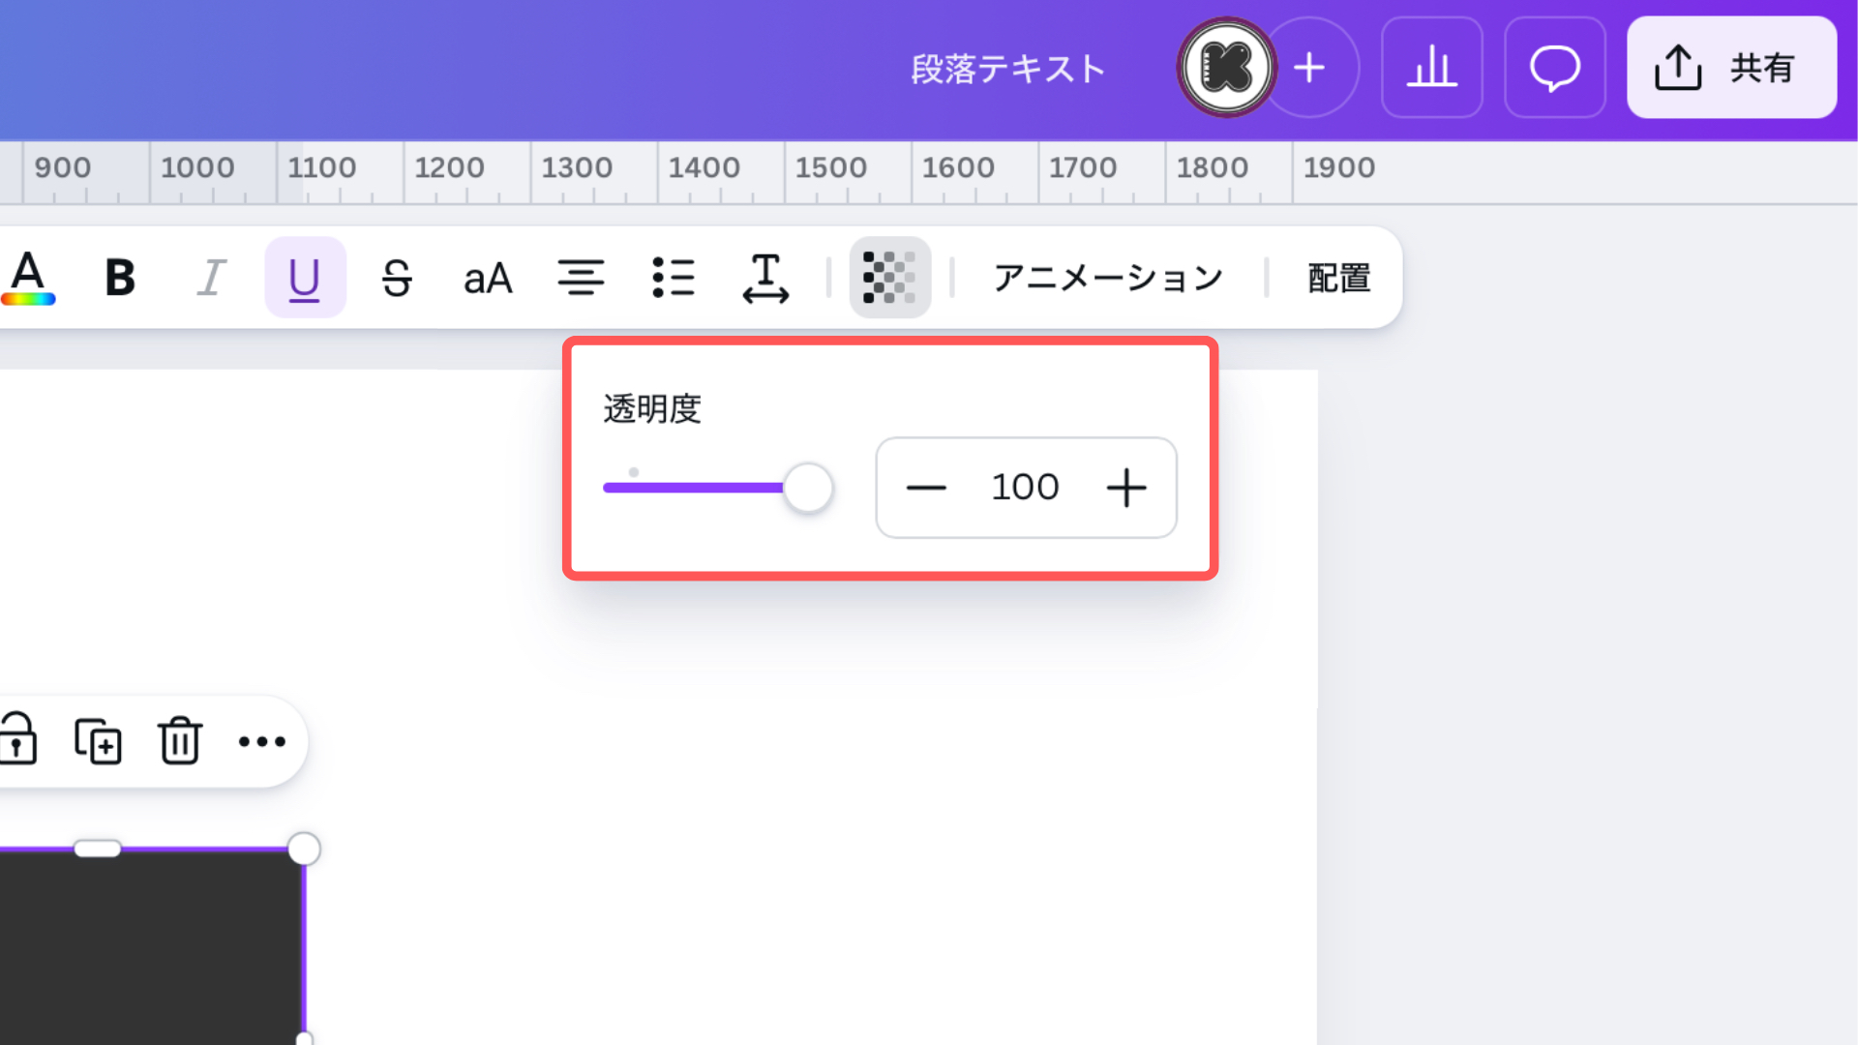Lock the selected element

17,740
